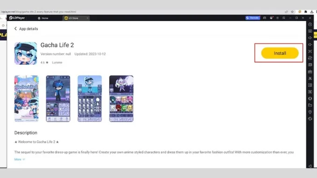Collapse the right sidebar with double chevron
Viewport: 317px width, 178px height.
point(310,18)
